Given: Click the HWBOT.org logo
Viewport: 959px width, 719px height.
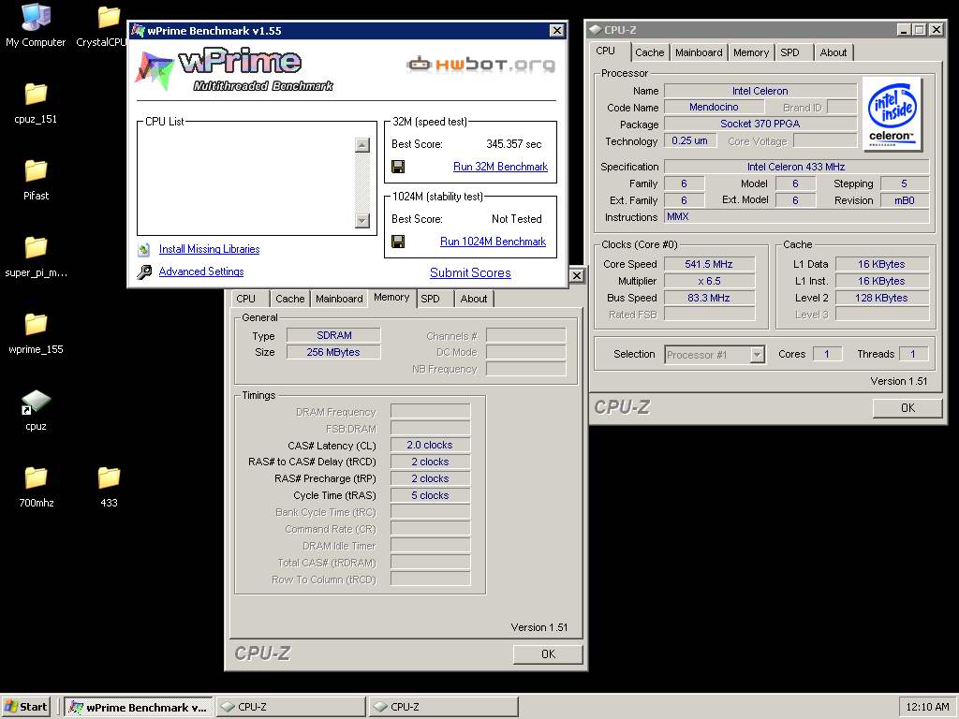Looking at the screenshot, I should pyautogui.click(x=480, y=64).
